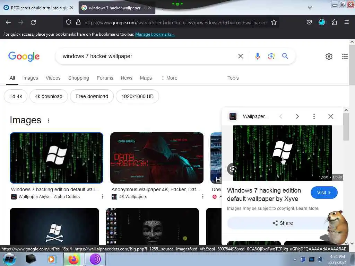Open the Google apps grid
Screen dimensions: 355x266
(345, 56)
